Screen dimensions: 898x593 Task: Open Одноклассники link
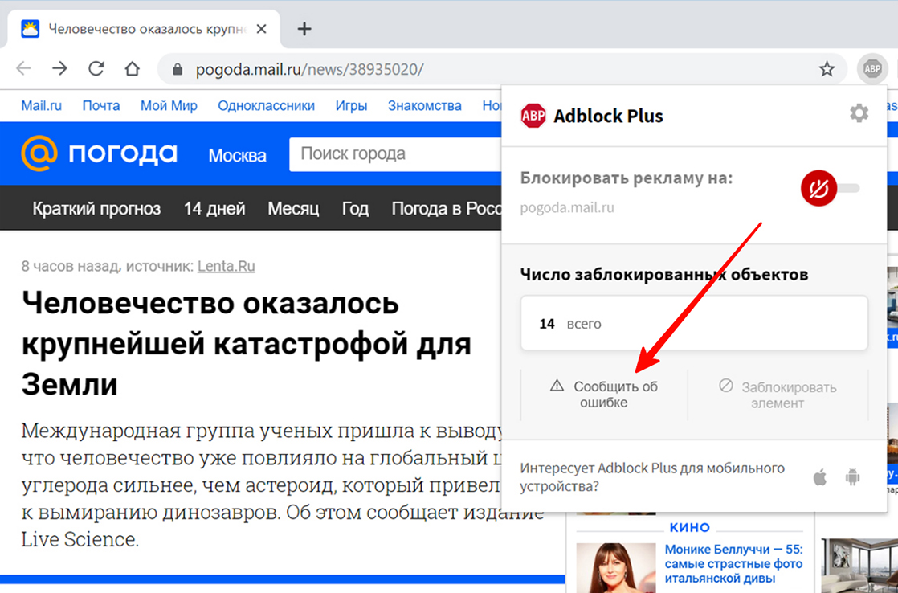tap(267, 106)
